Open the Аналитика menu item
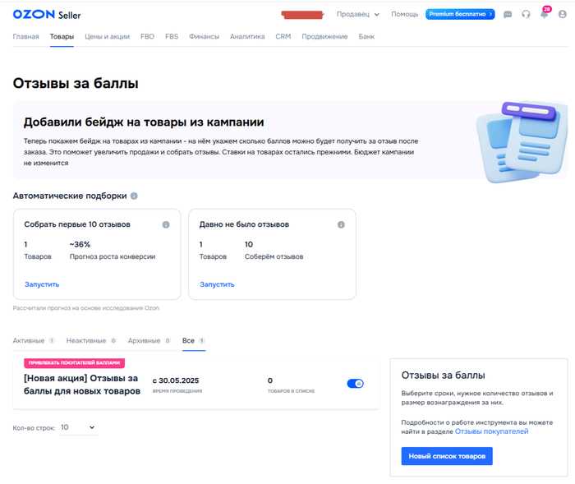 click(x=247, y=36)
